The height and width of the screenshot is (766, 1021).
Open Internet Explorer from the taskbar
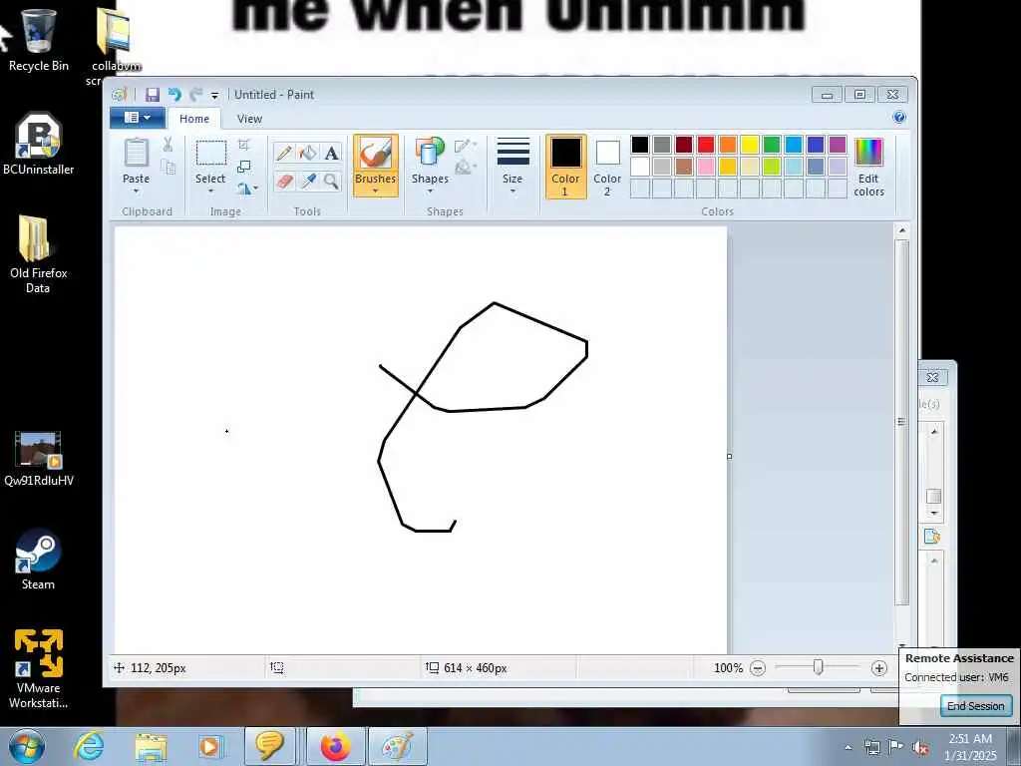point(88,746)
